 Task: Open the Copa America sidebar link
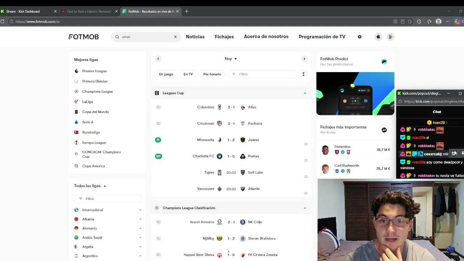coord(94,166)
